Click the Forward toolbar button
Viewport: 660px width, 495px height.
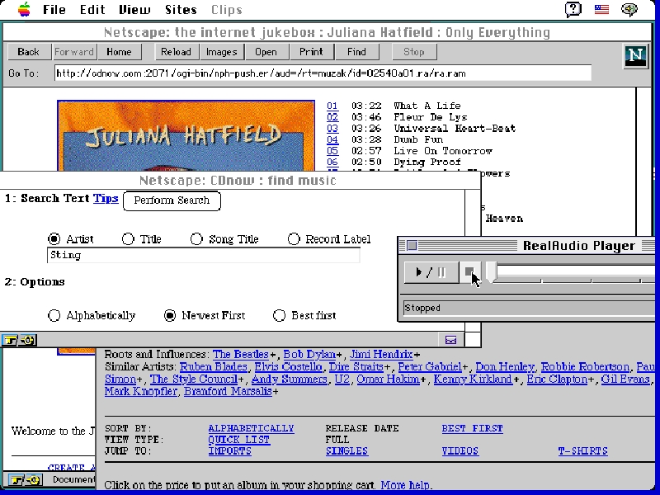tap(74, 52)
